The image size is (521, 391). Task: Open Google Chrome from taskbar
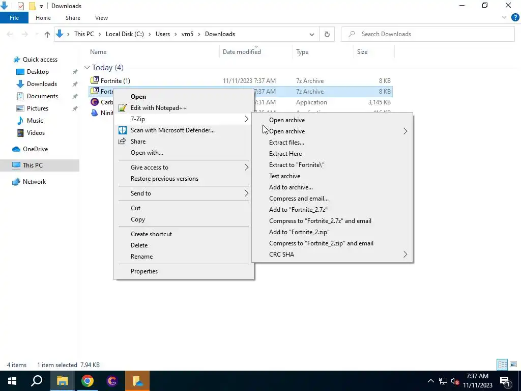[x=88, y=381]
